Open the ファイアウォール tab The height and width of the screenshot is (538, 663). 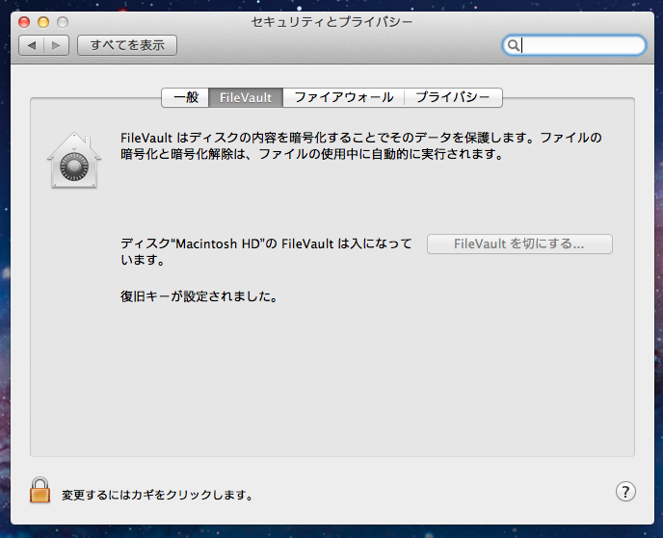coord(343,97)
